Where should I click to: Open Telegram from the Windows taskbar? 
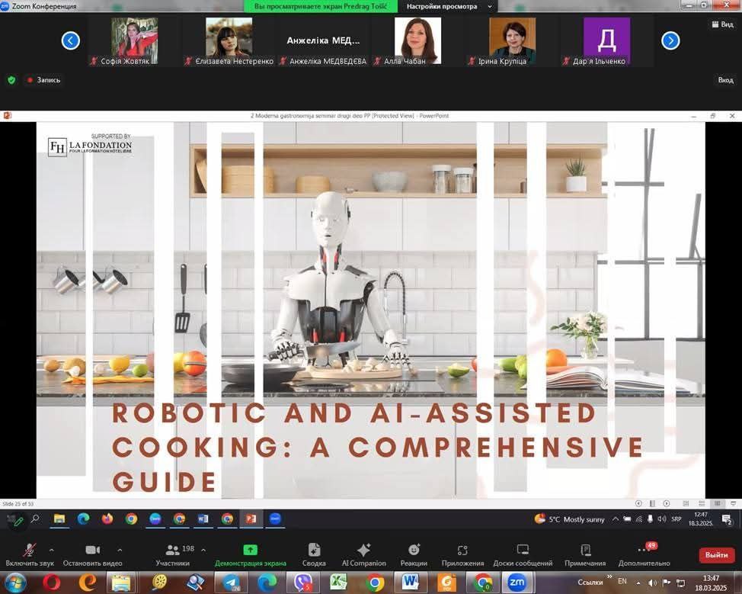tap(231, 582)
